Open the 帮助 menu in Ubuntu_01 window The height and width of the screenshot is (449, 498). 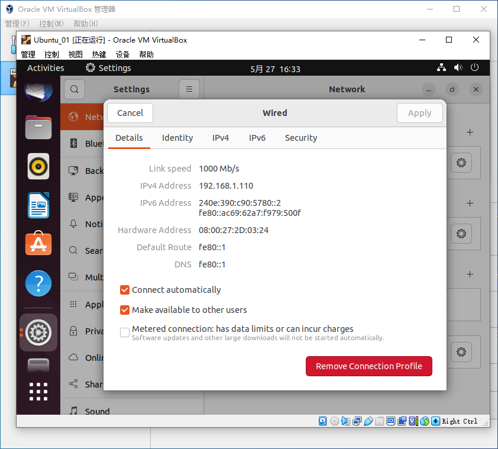146,54
